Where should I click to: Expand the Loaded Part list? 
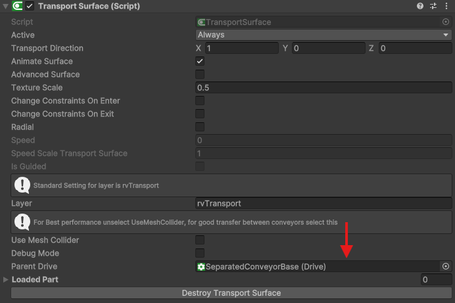6,279
